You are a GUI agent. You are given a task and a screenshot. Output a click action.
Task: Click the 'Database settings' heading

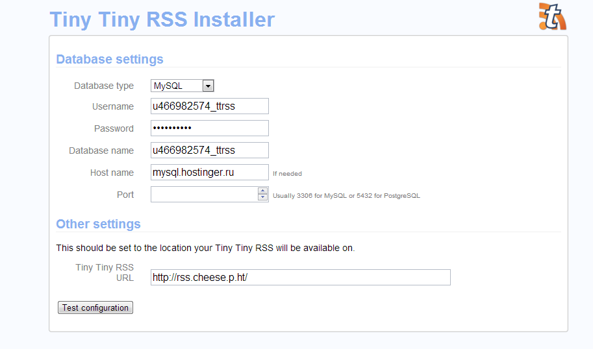tap(110, 59)
